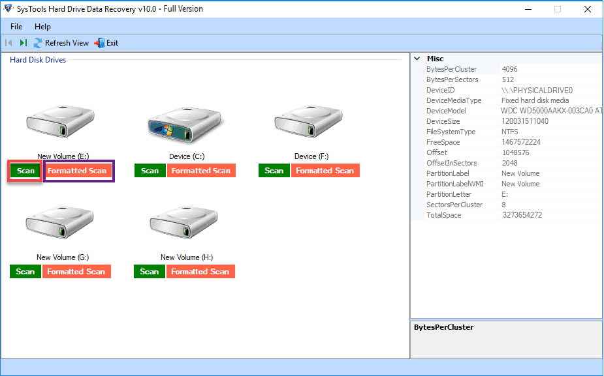The image size is (604, 376).
Task: Select the Device (F:) drive icon
Action: coord(308,122)
